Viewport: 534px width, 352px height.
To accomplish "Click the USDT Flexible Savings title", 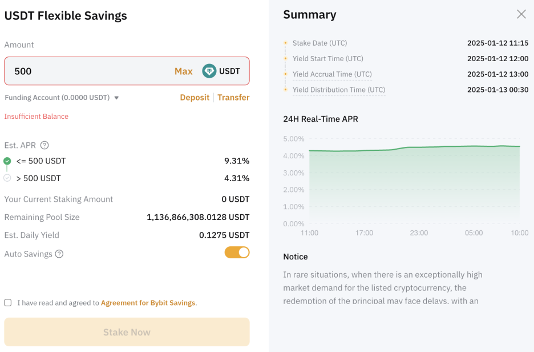I will 66,15.
